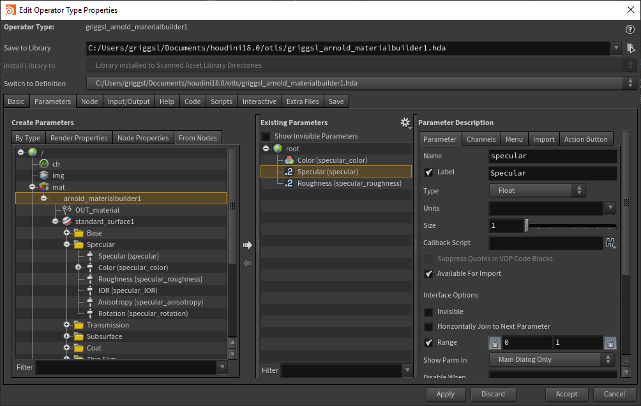The width and height of the screenshot is (641, 406).
Task: Open the Units dropdown arrow
Action: point(610,207)
